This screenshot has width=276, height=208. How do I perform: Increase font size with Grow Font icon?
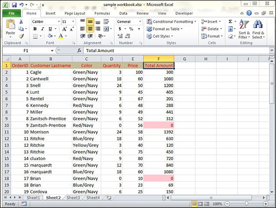tap(65, 29)
